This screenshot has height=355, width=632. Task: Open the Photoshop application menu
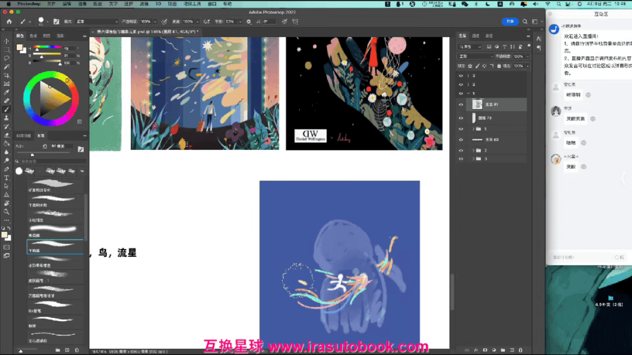click(x=28, y=4)
